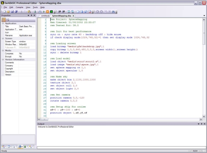Click the horizontal scrollbar right arrow
207x153 pixels.
point(201,119)
